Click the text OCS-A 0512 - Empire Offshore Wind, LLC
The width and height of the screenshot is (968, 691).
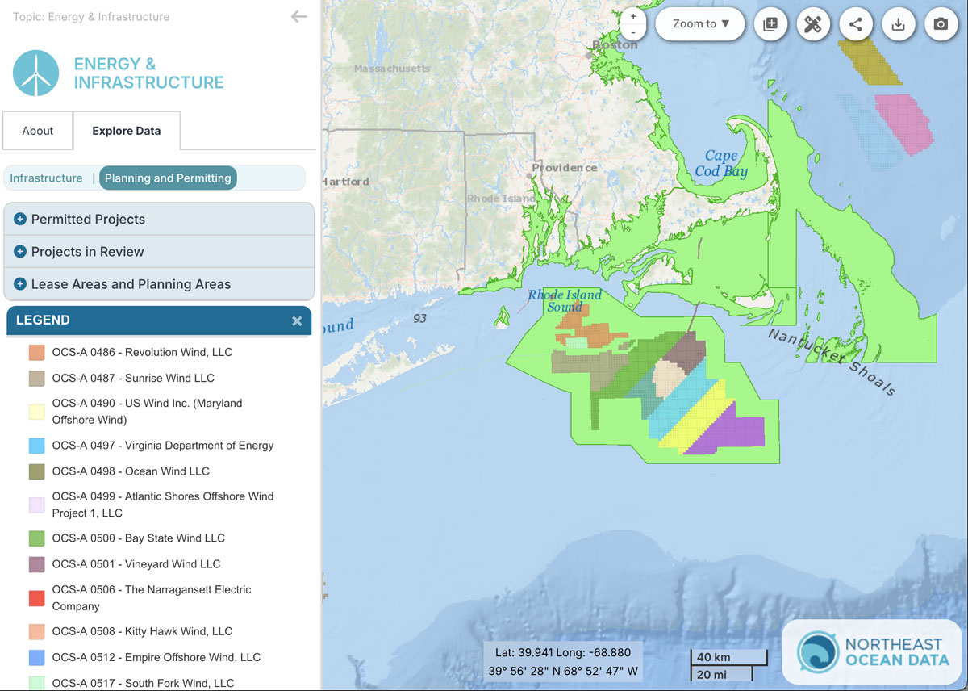click(156, 658)
